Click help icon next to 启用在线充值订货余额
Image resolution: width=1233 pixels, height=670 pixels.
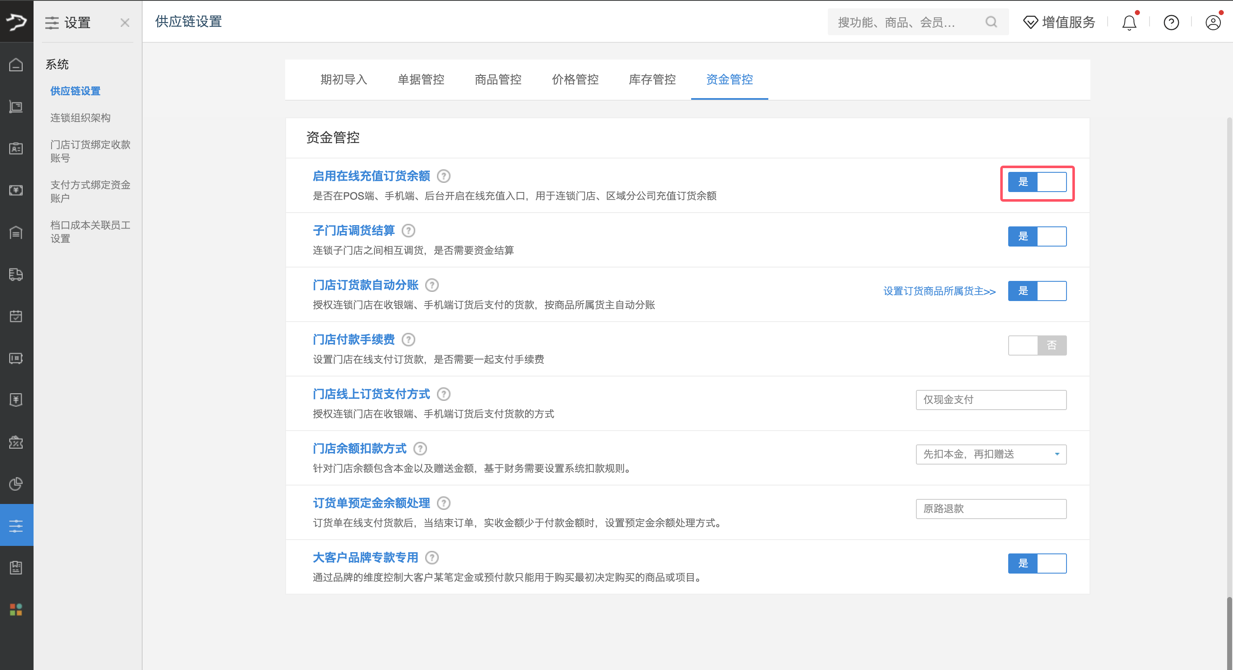pyautogui.click(x=444, y=176)
